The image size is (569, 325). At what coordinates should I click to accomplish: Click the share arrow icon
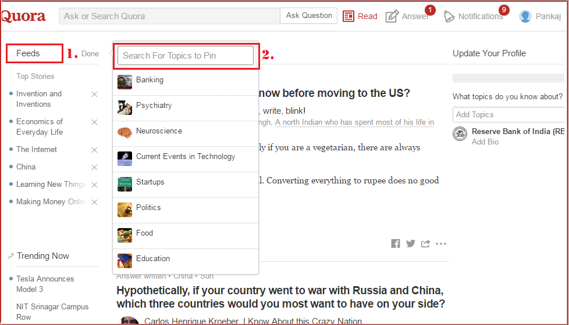(425, 244)
